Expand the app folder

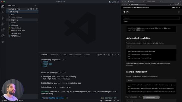(22, 14)
